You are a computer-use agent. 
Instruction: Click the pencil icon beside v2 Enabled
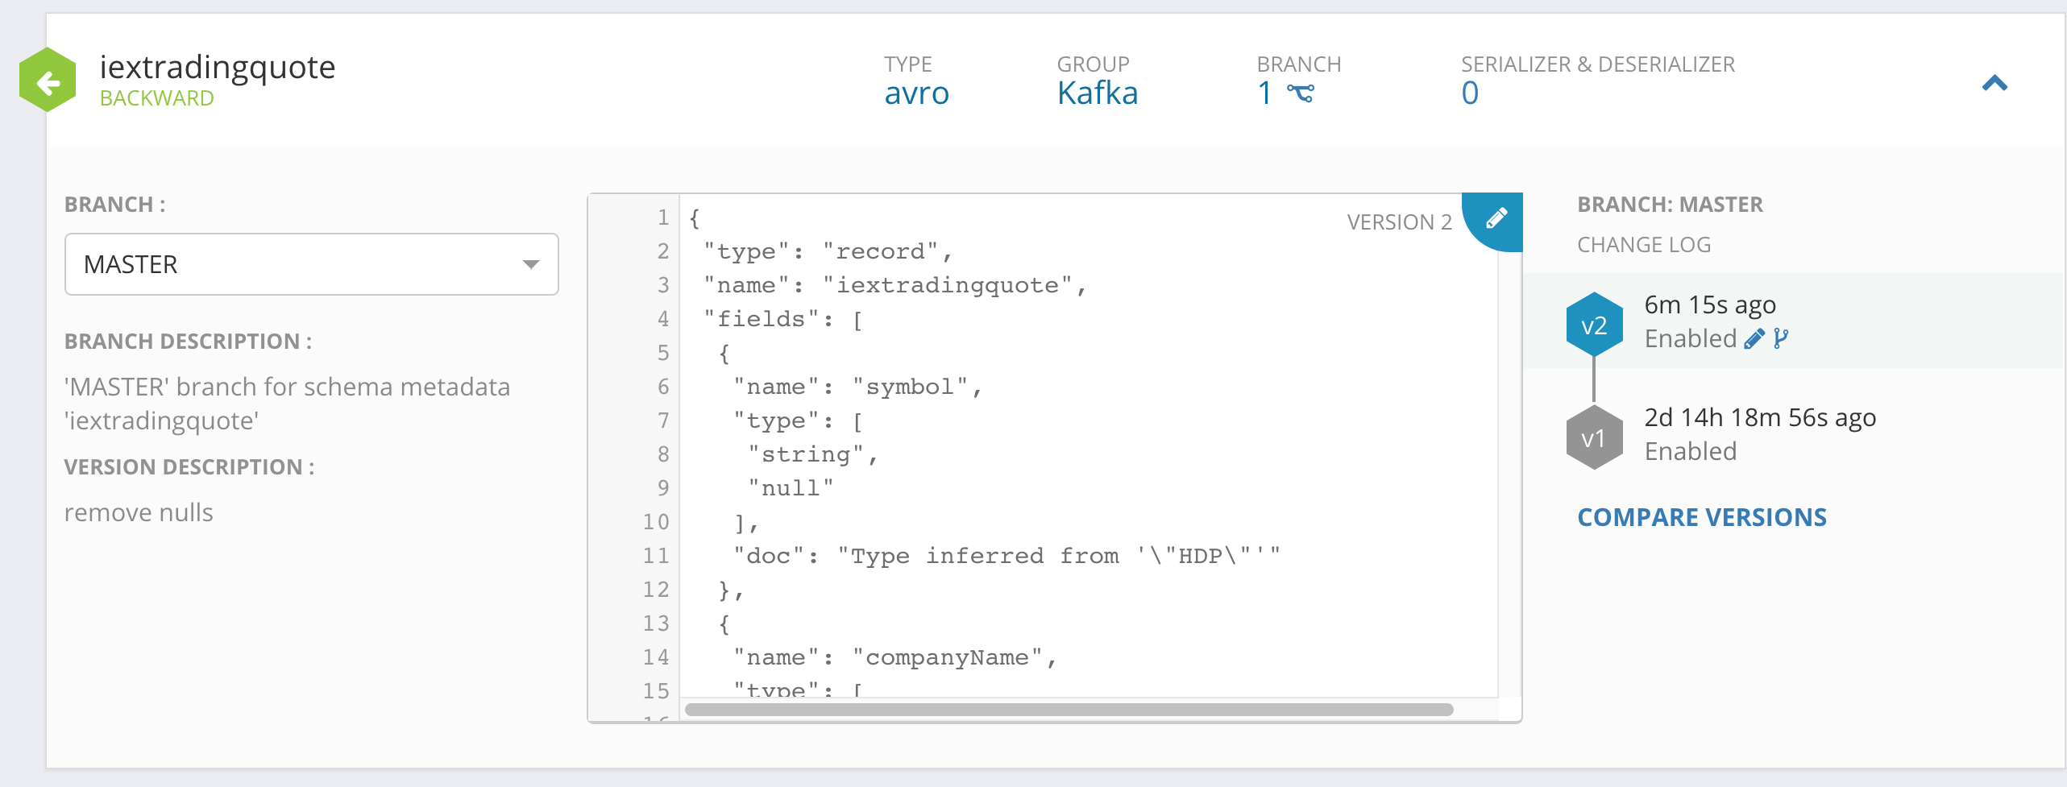pyautogui.click(x=1754, y=339)
